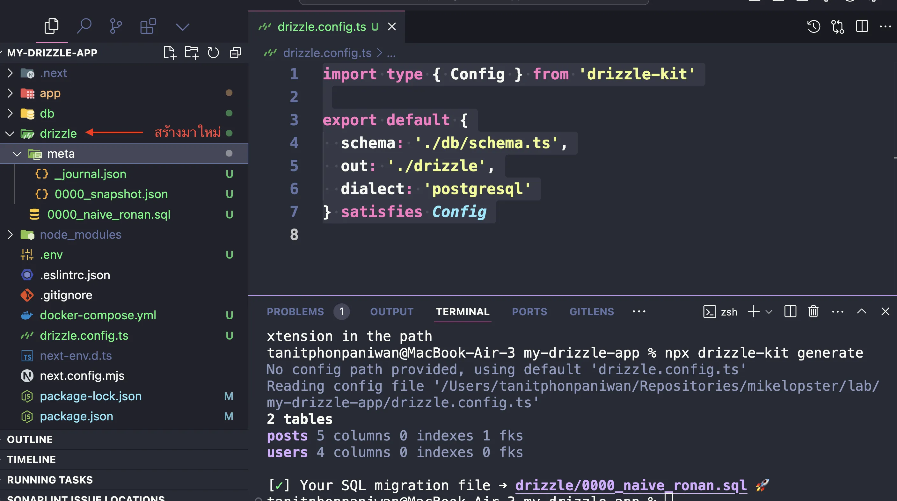The width and height of the screenshot is (897, 501).
Task: Open file history timeline icon in editor toolbar
Action: (813, 26)
